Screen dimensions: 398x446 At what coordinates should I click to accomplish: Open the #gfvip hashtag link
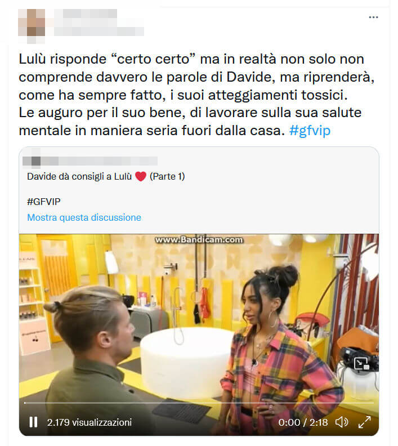coord(310,131)
